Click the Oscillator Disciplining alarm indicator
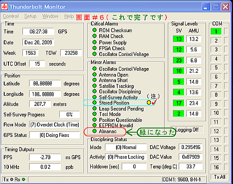 point(95,91)
